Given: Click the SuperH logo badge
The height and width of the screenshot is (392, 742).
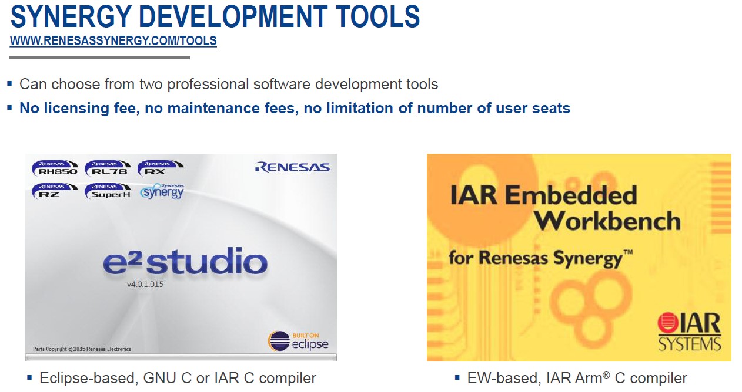Looking at the screenshot, I should click(x=108, y=191).
